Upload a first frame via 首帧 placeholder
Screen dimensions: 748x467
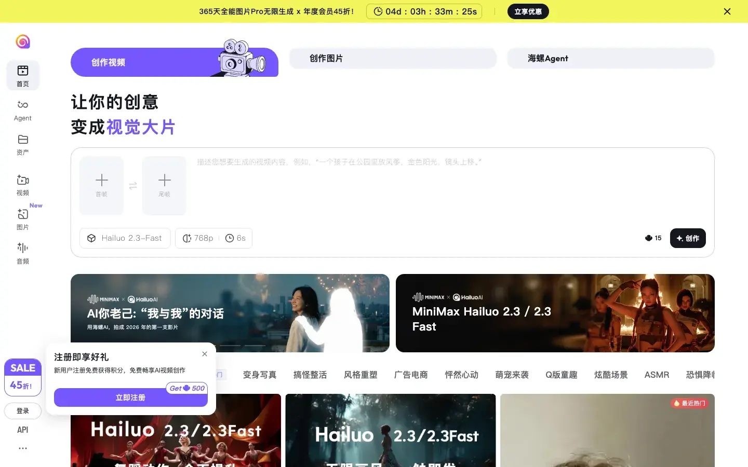click(101, 185)
